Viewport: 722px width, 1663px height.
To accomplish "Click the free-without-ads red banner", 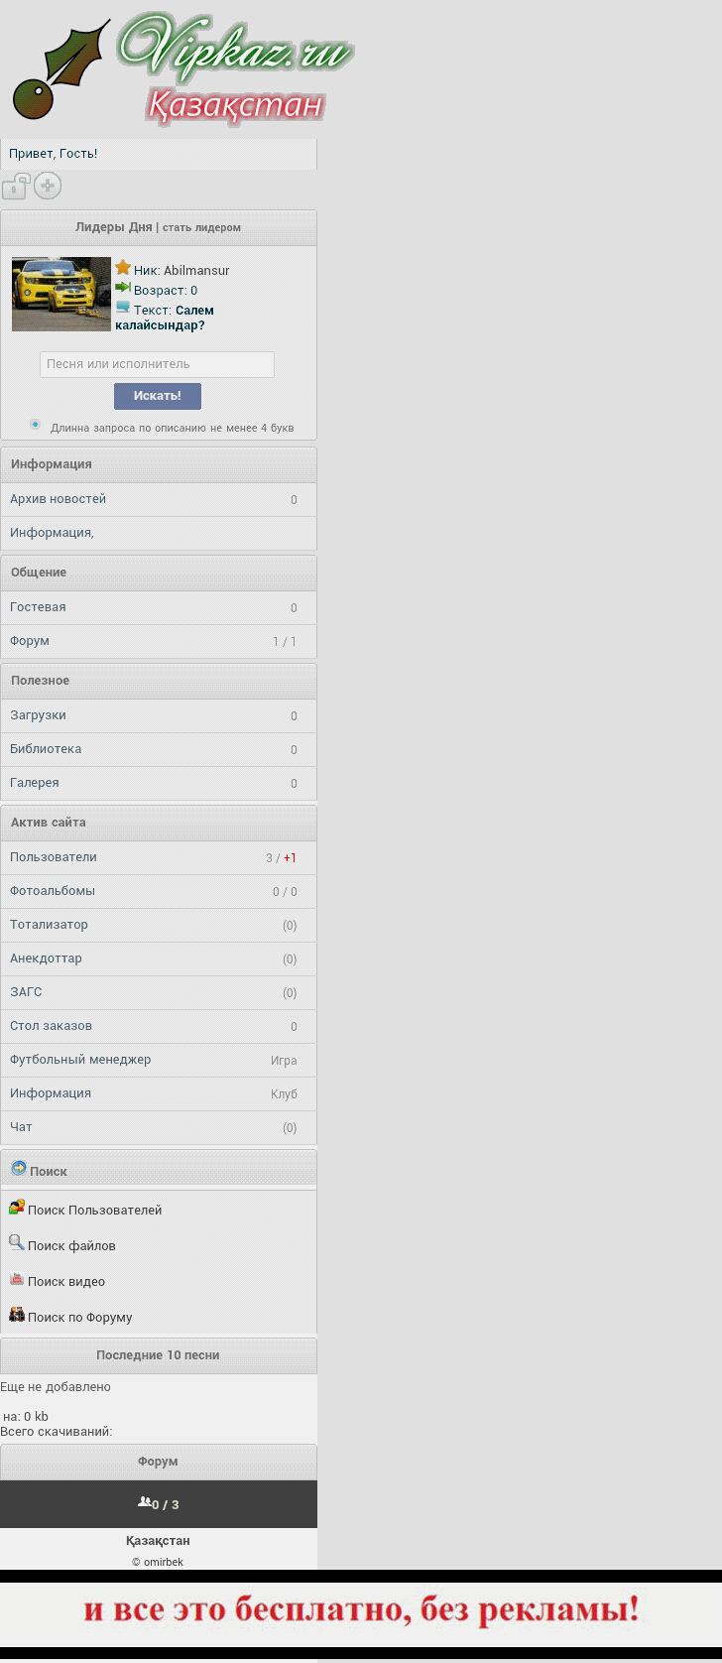I will [x=361, y=1609].
